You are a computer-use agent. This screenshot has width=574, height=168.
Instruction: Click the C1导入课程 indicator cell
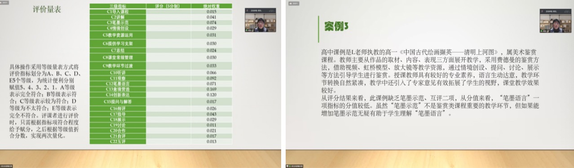pos(118,12)
